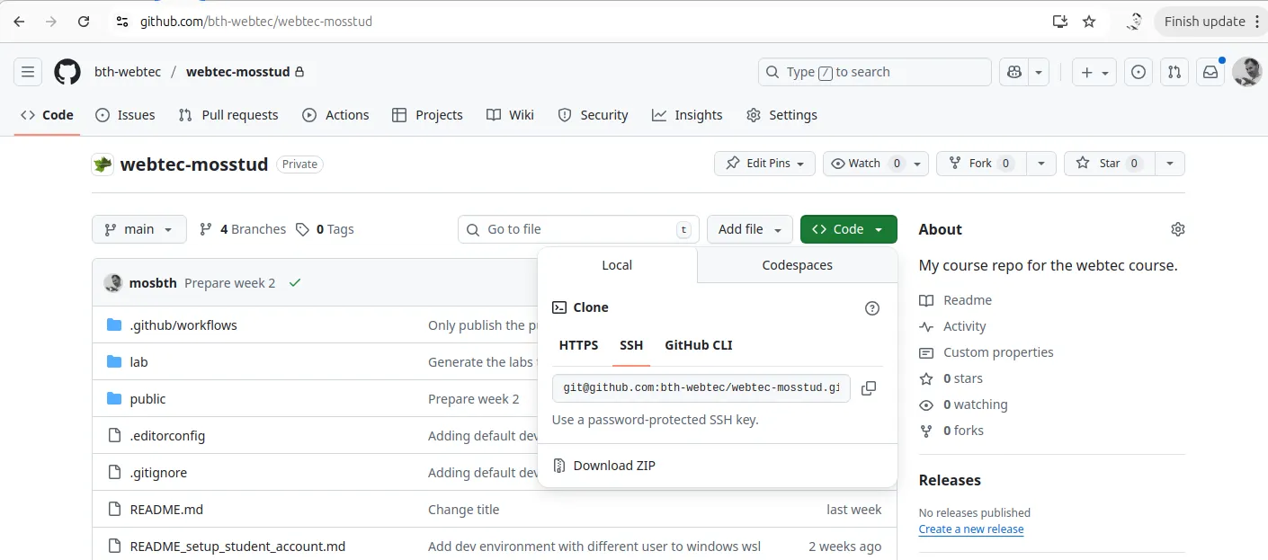Viewport: 1268px width, 560px height.
Task: Open the notifications inbox icon
Action: point(1210,72)
